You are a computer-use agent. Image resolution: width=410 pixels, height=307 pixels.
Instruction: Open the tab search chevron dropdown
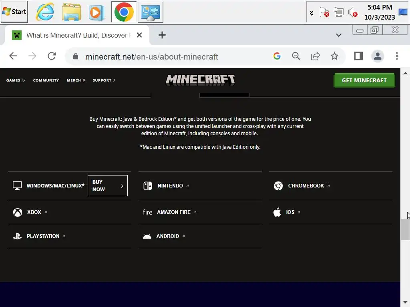click(339, 35)
